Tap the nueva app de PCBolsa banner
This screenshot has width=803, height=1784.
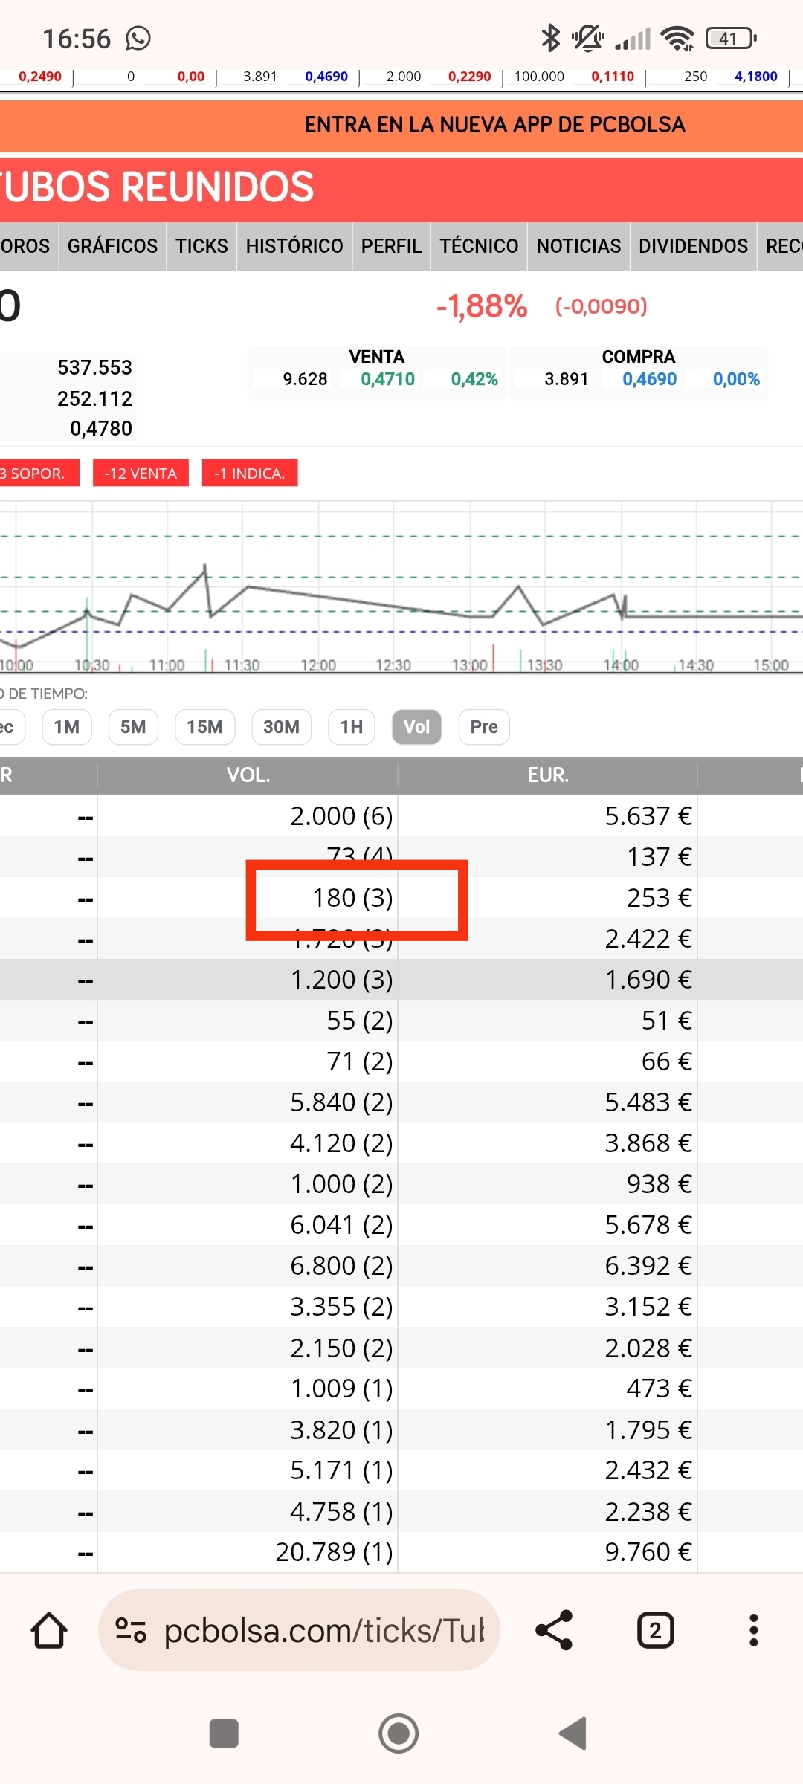point(401,125)
